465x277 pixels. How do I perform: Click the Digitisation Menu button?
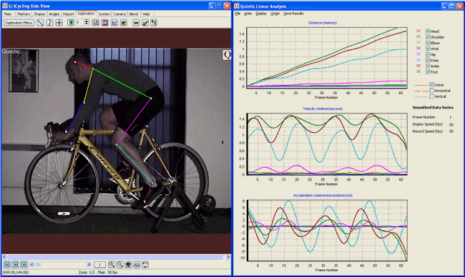pyautogui.click(x=19, y=23)
